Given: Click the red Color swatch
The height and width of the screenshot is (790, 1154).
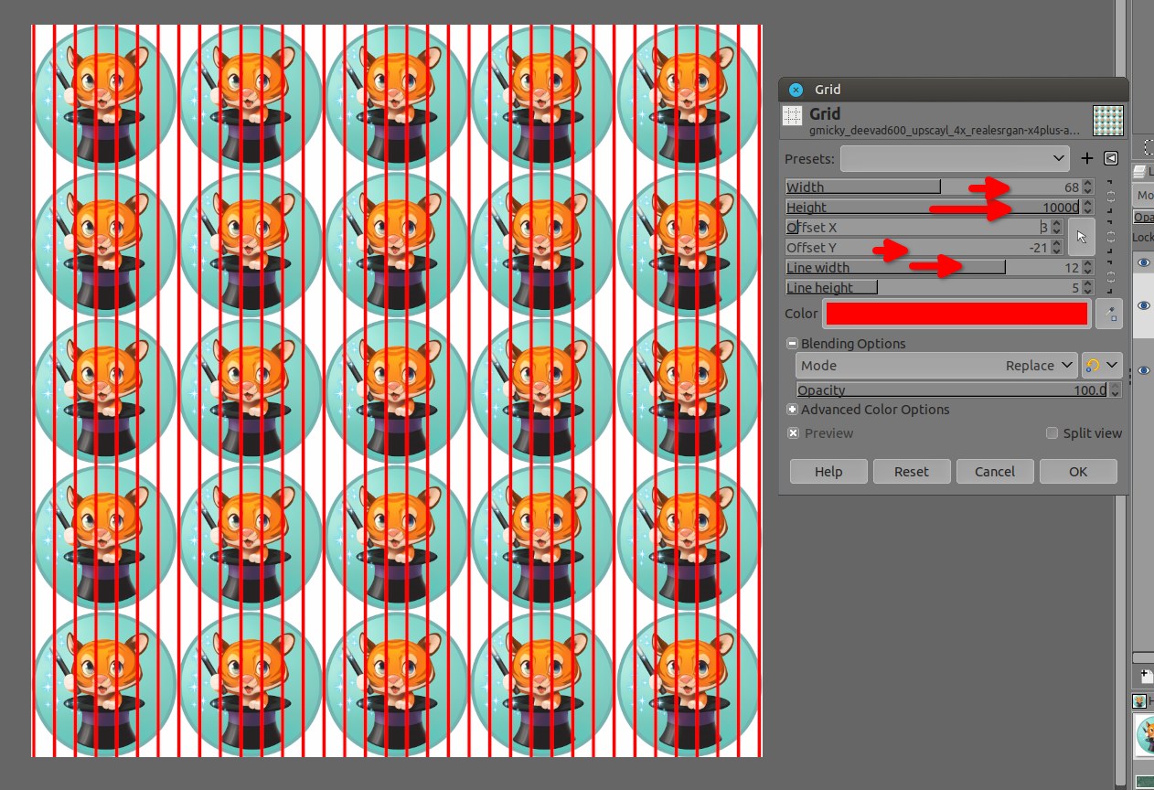Looking at the screenshot, I should tap(956, 314).
